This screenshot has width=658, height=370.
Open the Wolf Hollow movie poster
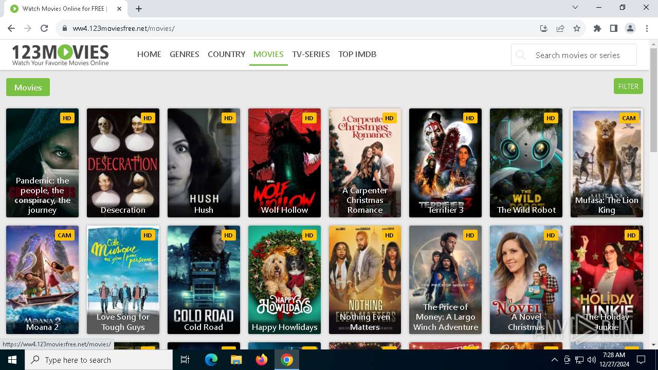pos(284,163)
